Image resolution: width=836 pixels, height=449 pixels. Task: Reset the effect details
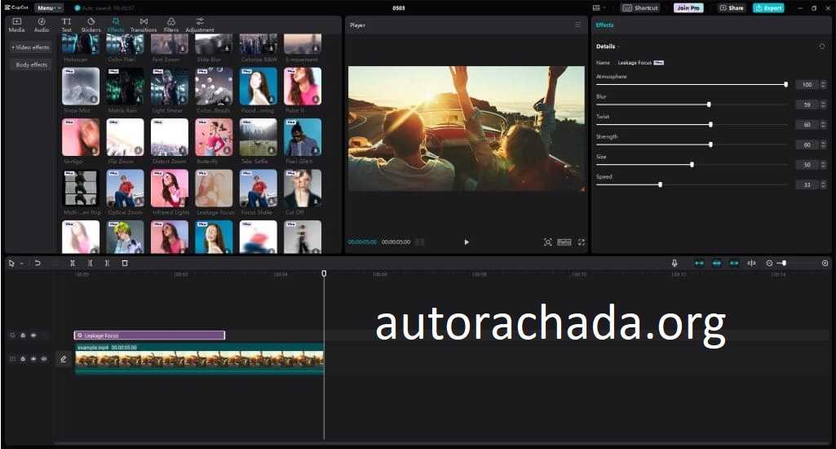coord(821,47)
